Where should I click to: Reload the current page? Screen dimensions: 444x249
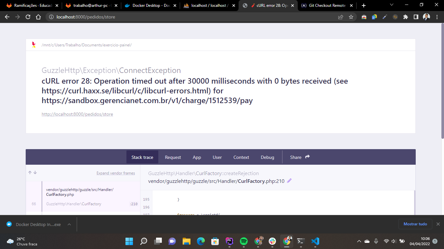tap(28, 17)
